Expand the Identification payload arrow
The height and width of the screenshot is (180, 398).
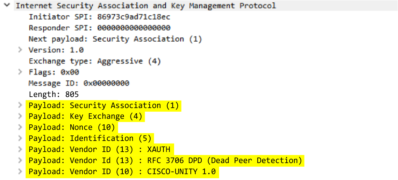20,138
